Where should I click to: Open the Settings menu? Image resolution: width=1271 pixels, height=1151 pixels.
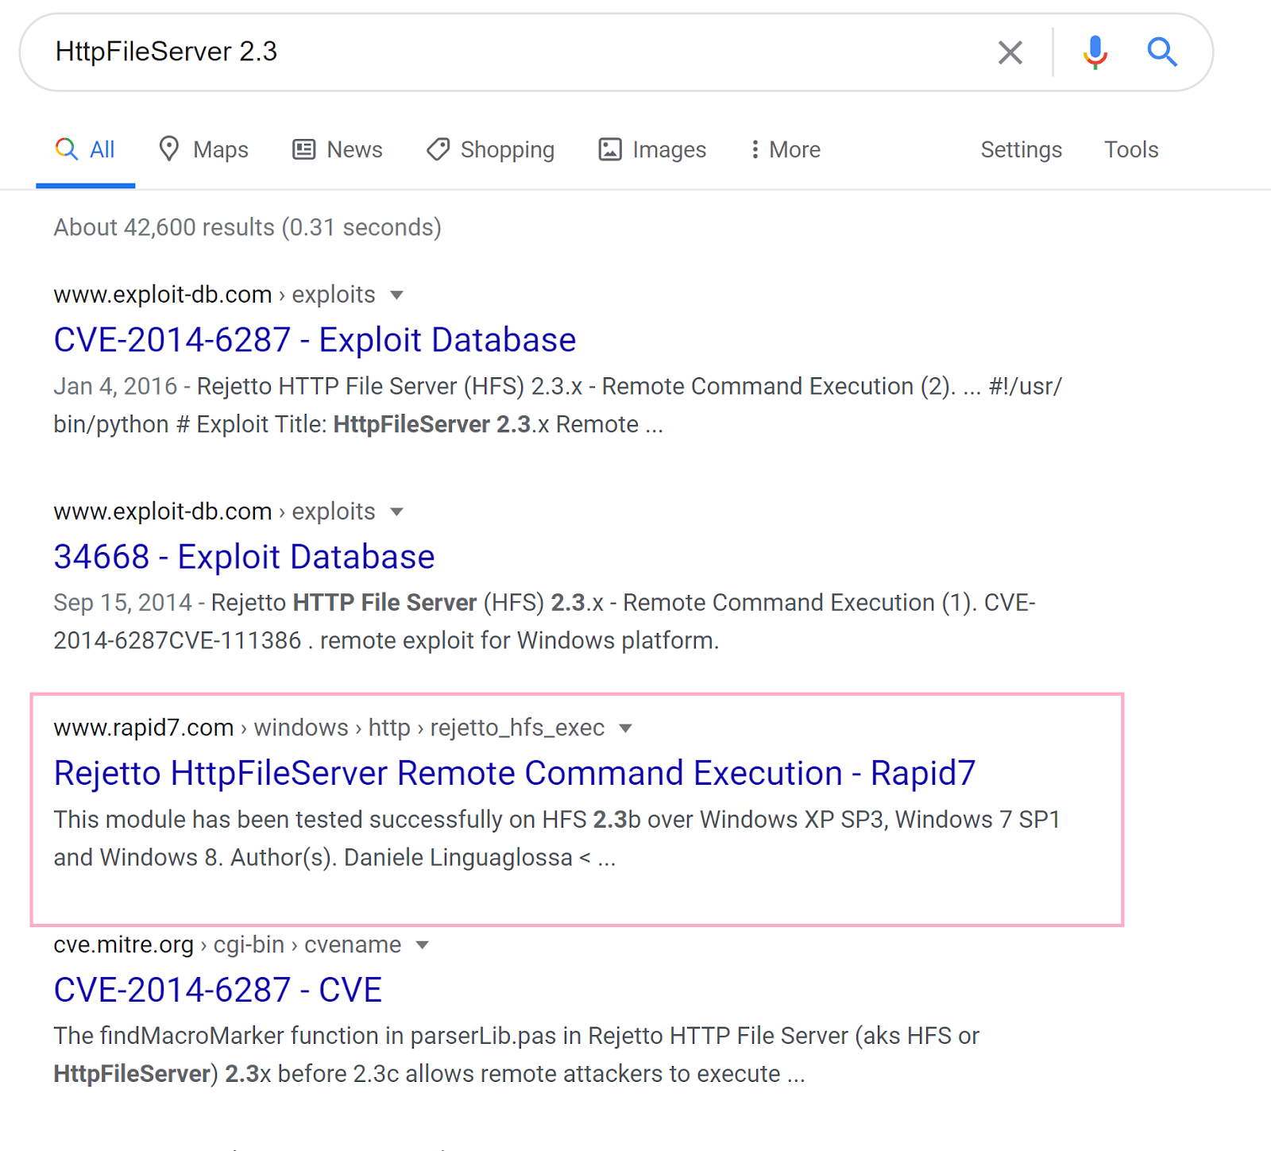click(1021, 149)
